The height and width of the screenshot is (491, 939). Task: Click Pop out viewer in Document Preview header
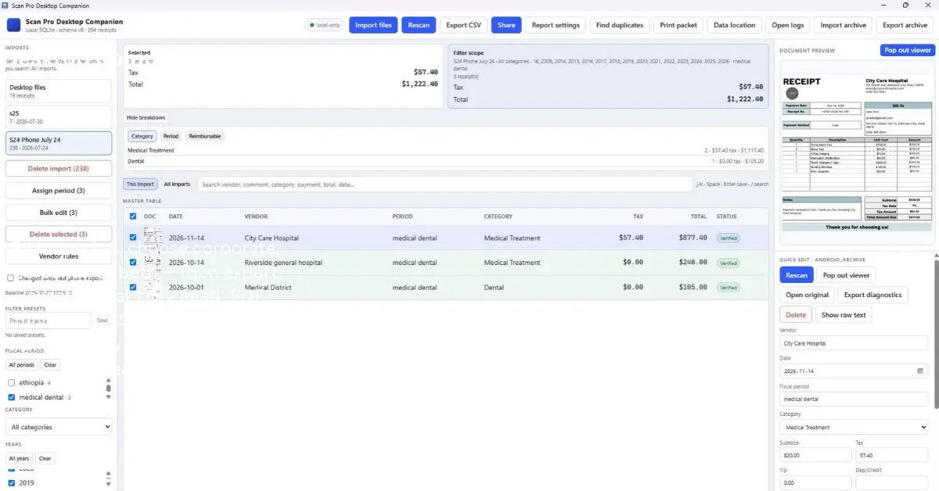[907, 50]
